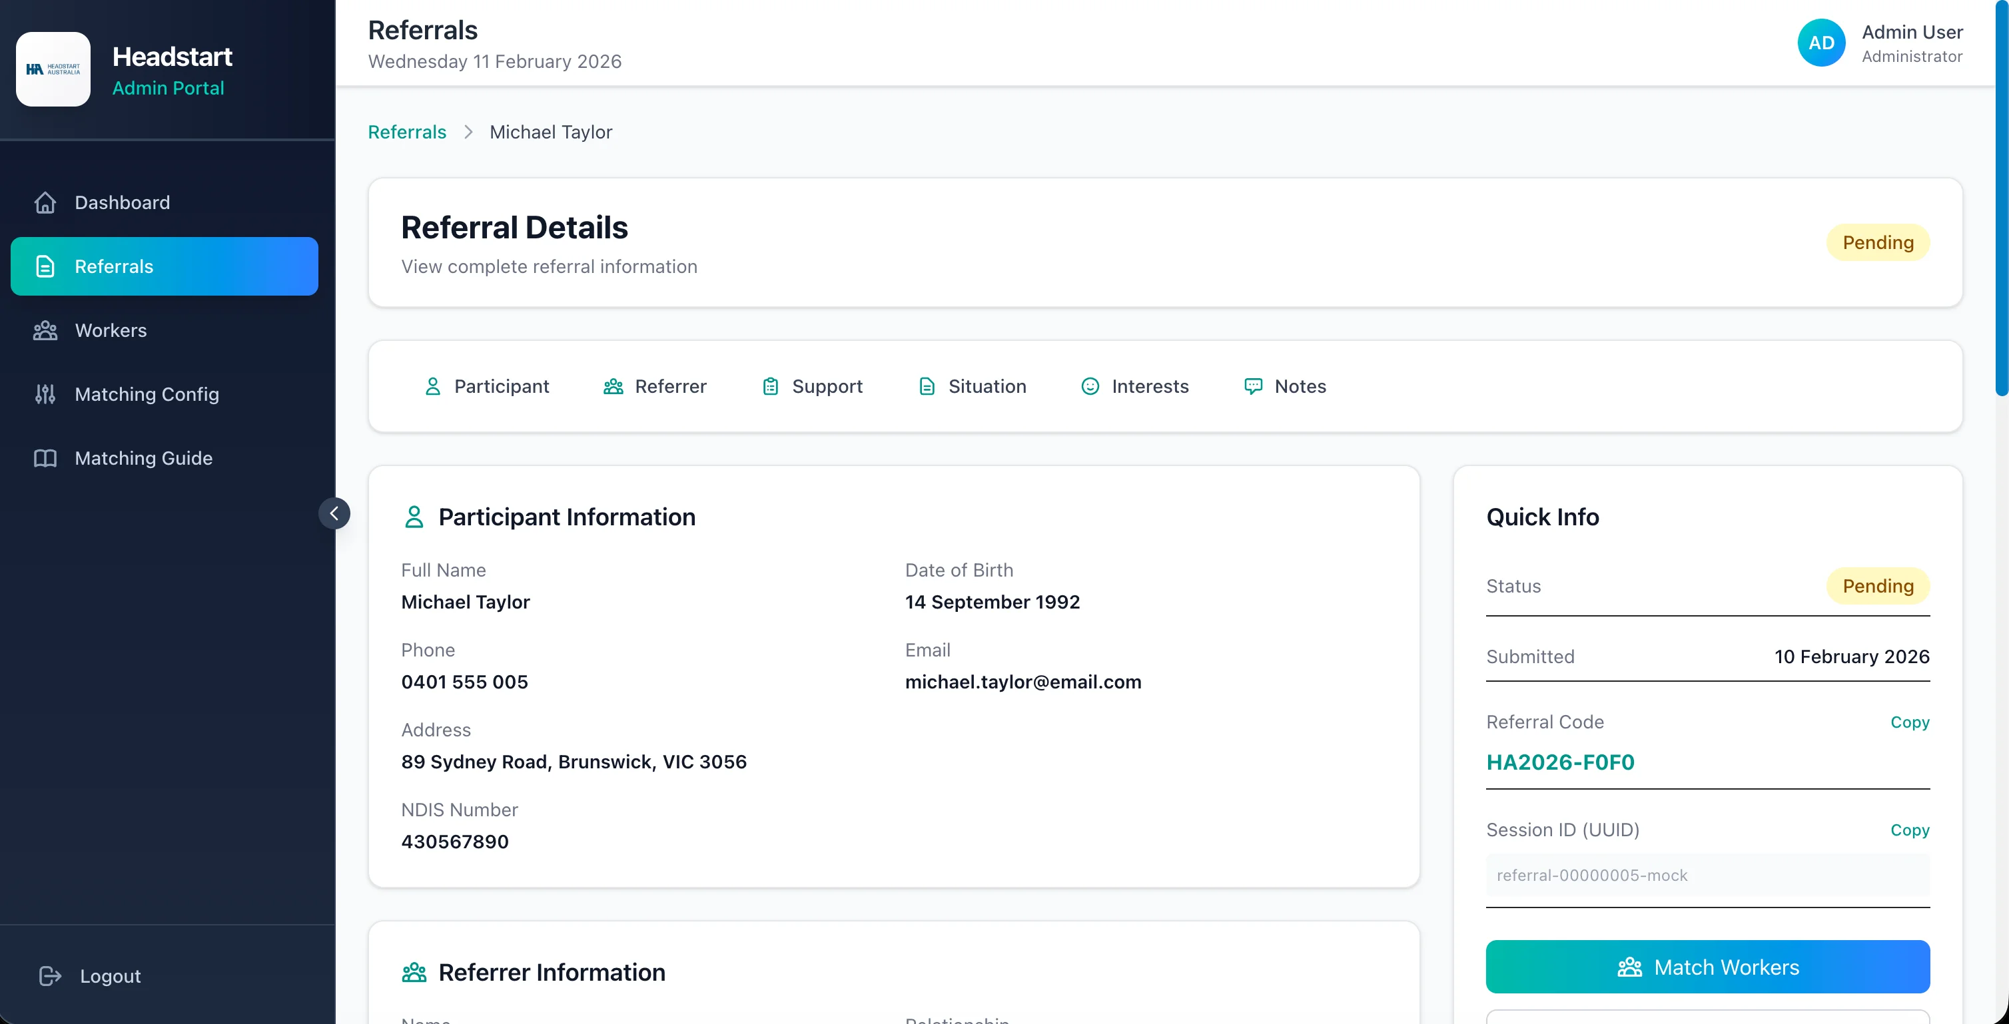
Task: Copy the Session ID UUID
Action: coord(1909,830)
